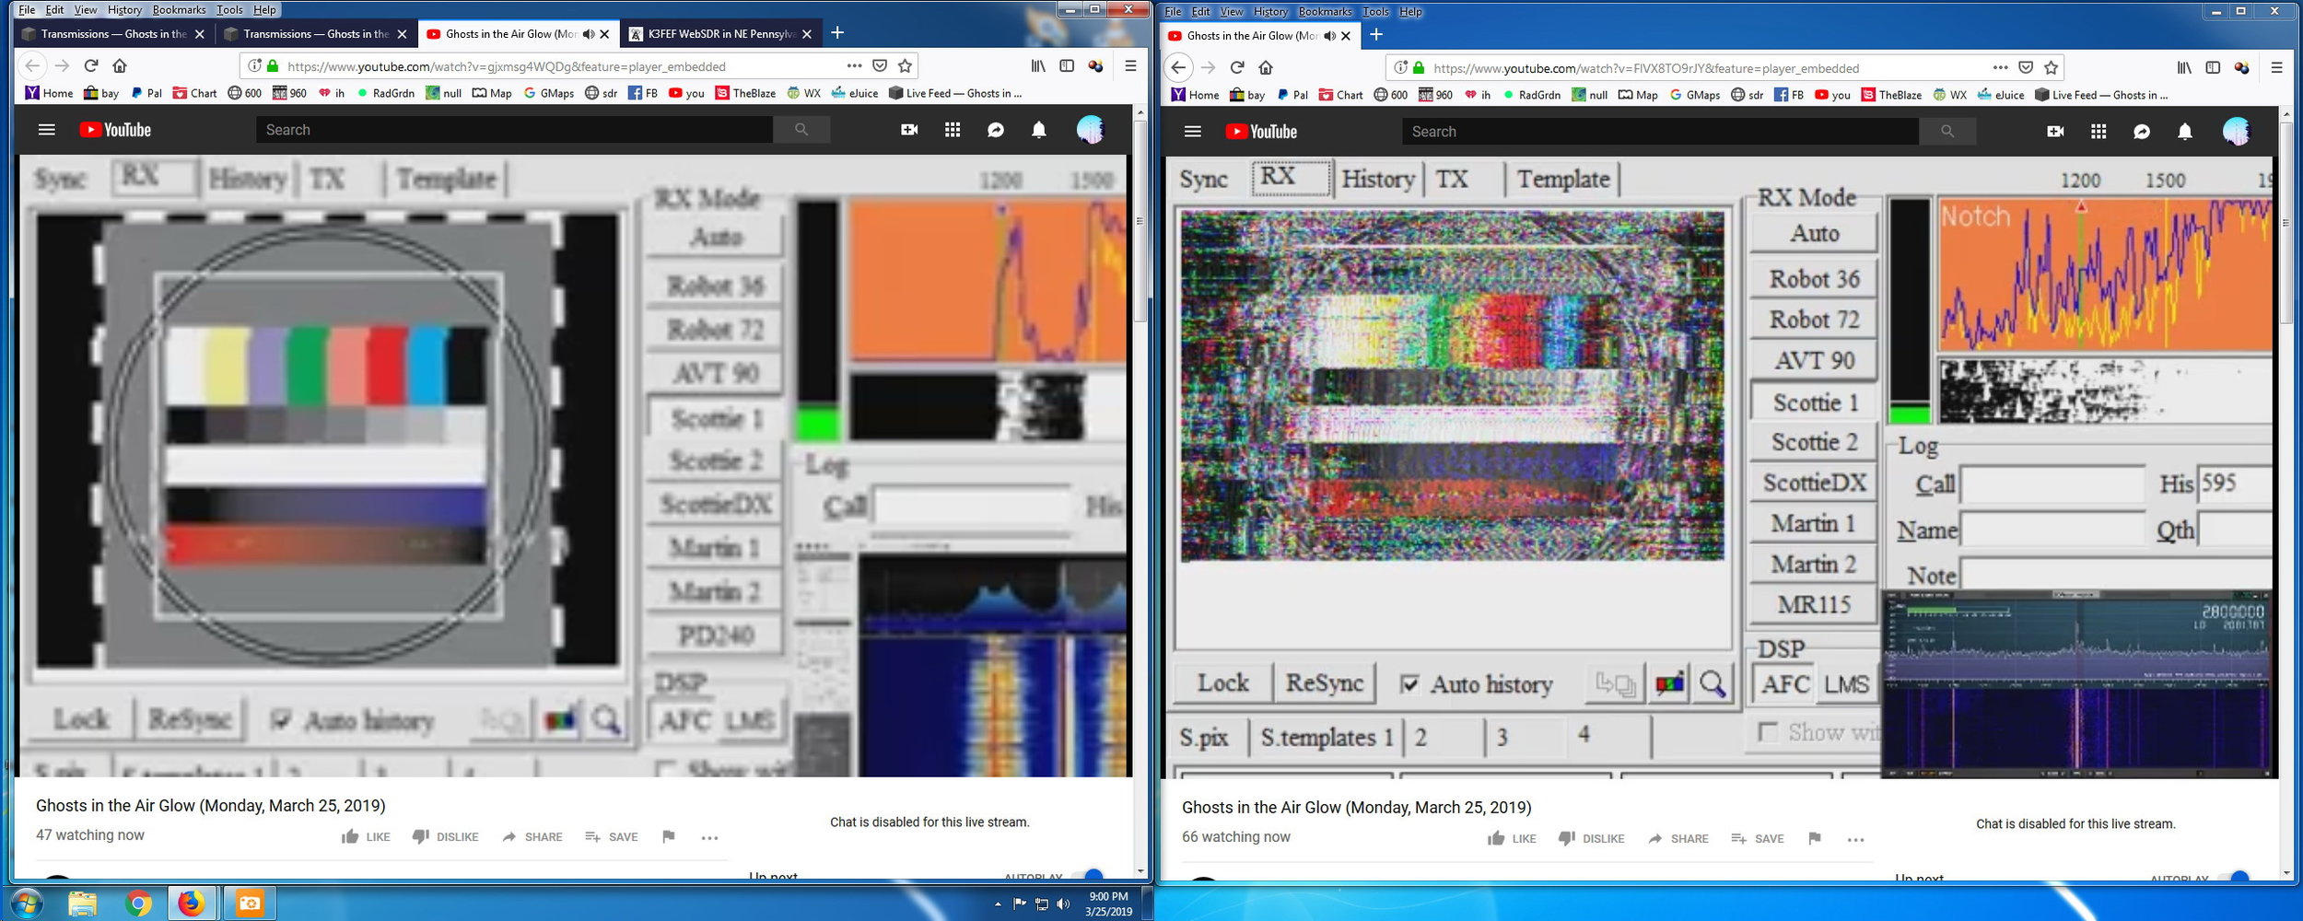Click left window vertical scrollbar thumb
Screen dimensions: 2303x921
coord(1140,221)
